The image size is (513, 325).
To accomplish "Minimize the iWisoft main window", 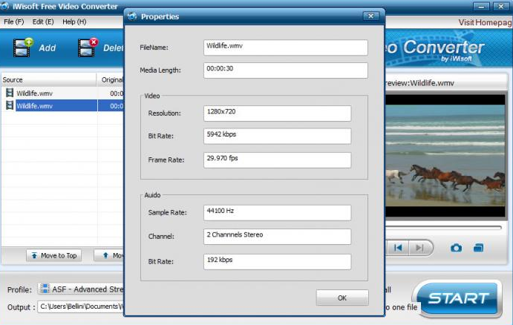I will point(481,6).
